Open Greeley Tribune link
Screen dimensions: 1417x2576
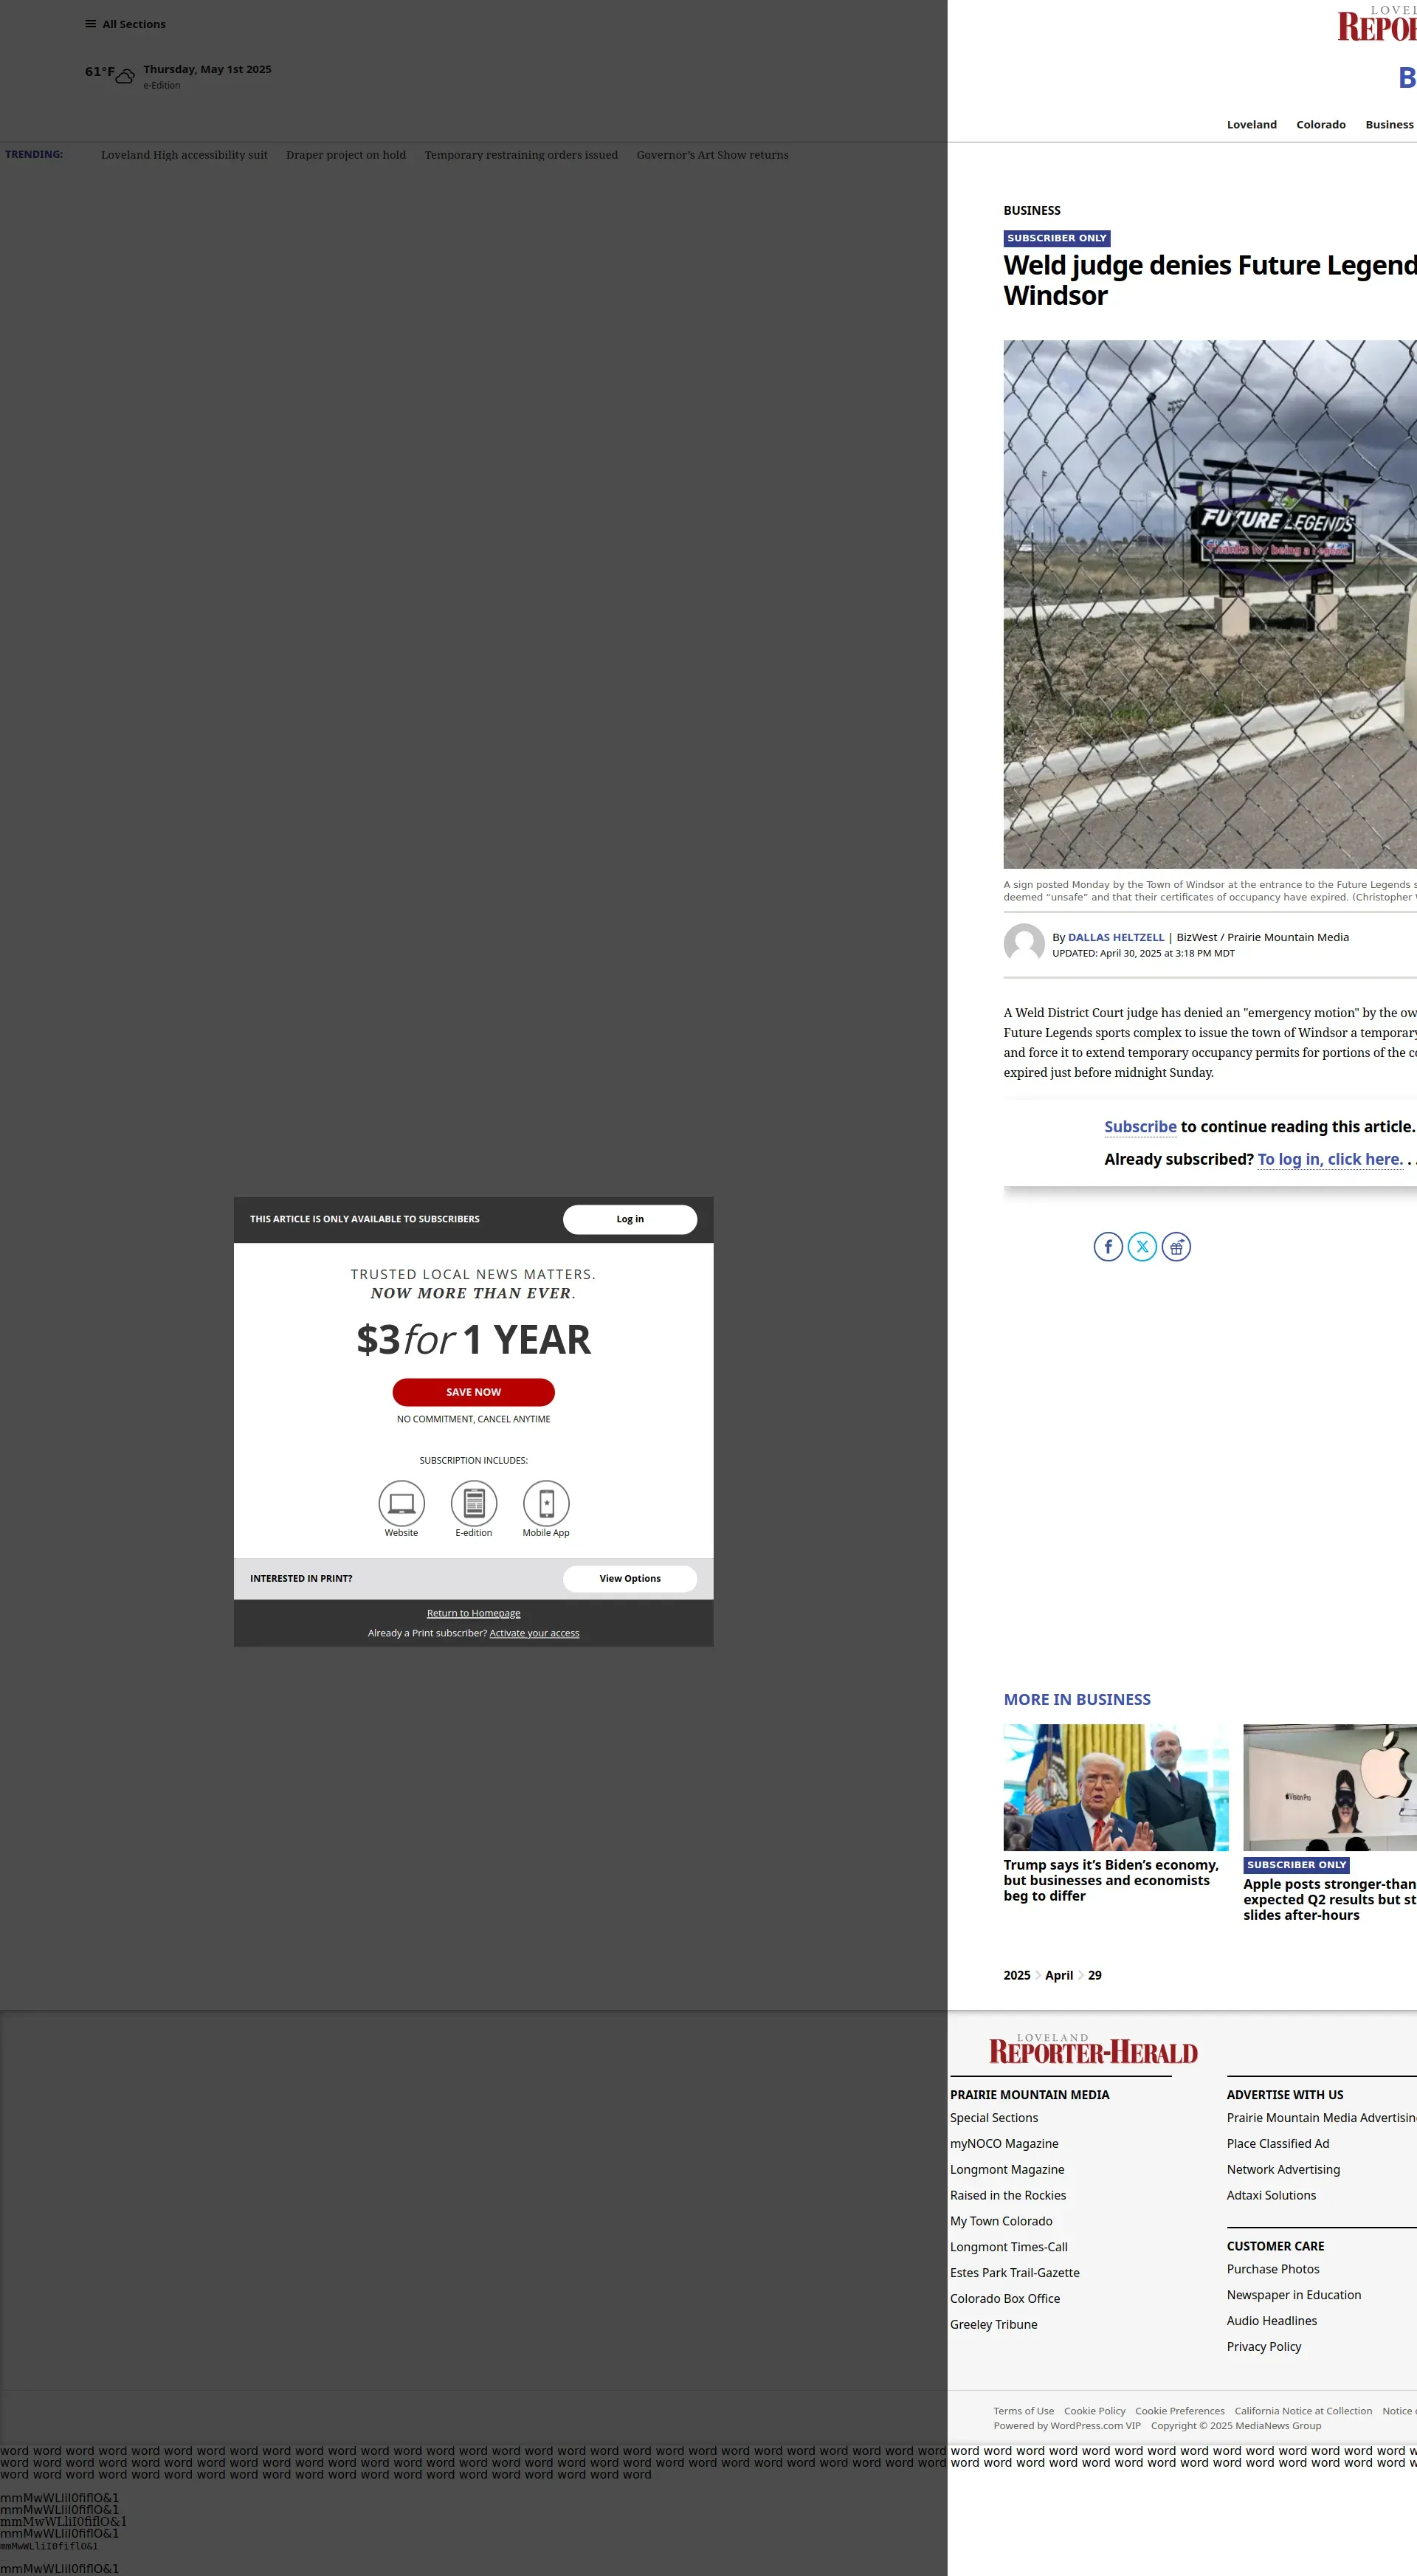994,2325
